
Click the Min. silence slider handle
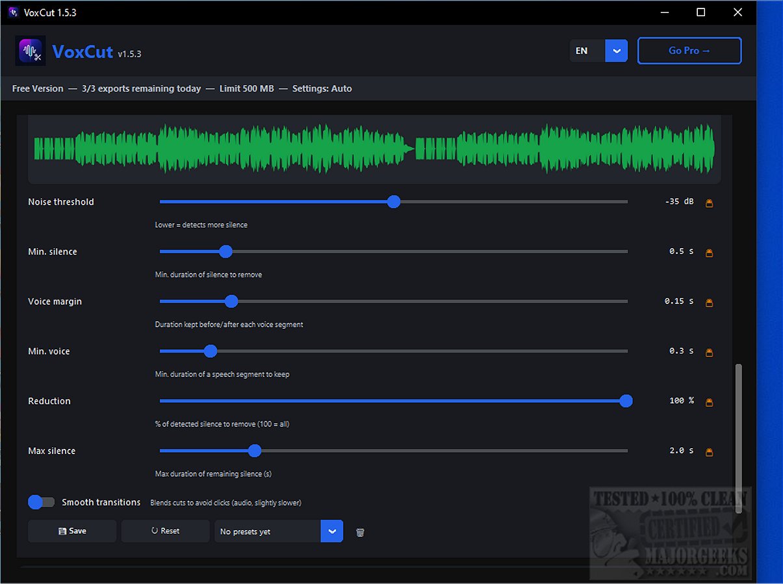225,251
